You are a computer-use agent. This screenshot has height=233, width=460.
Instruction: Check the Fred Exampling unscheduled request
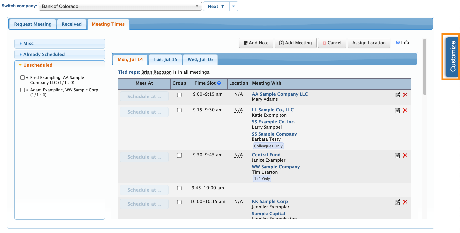pyautogui.click(x=22, y=78)
